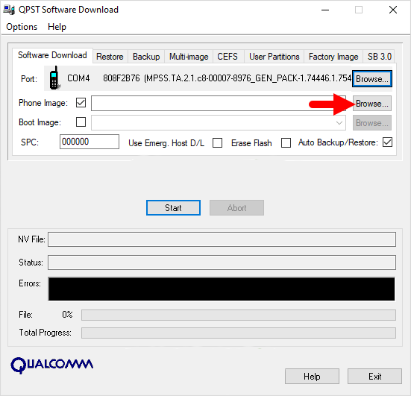Switch to the Restore tab
Screen dimensions: 411x396
pos(110,57)
